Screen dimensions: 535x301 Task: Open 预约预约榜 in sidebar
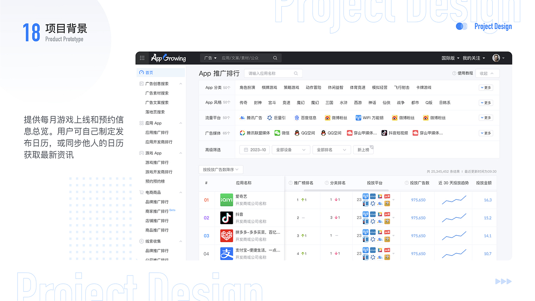pyautogui.click(x=155, y=181)
